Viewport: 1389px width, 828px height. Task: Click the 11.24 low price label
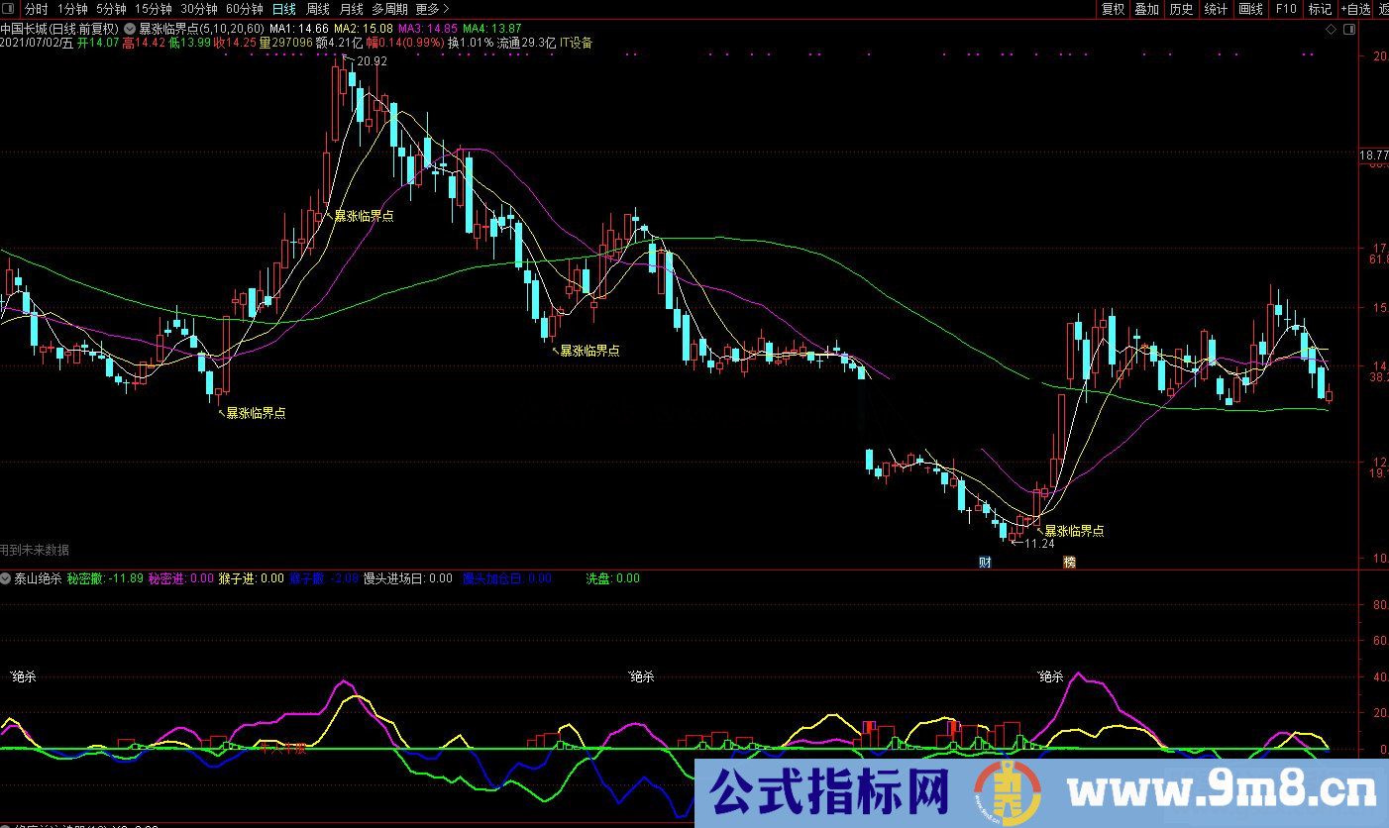[x=1039, y=544]
